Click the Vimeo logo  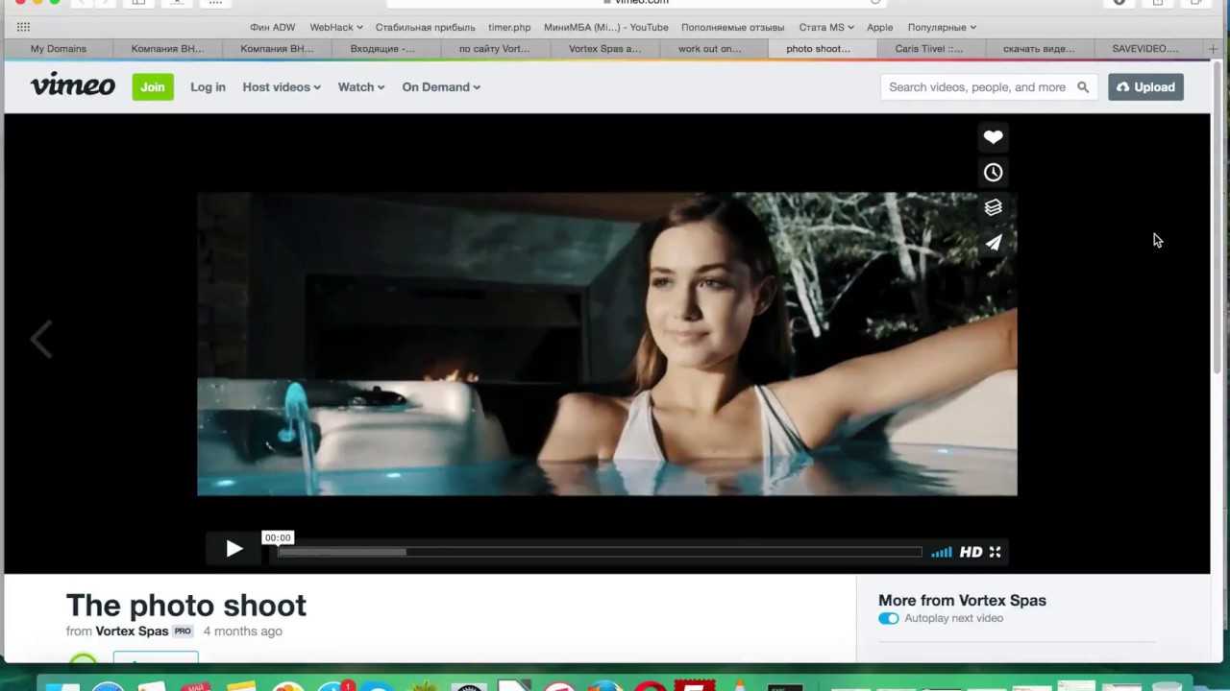point(73,85)
